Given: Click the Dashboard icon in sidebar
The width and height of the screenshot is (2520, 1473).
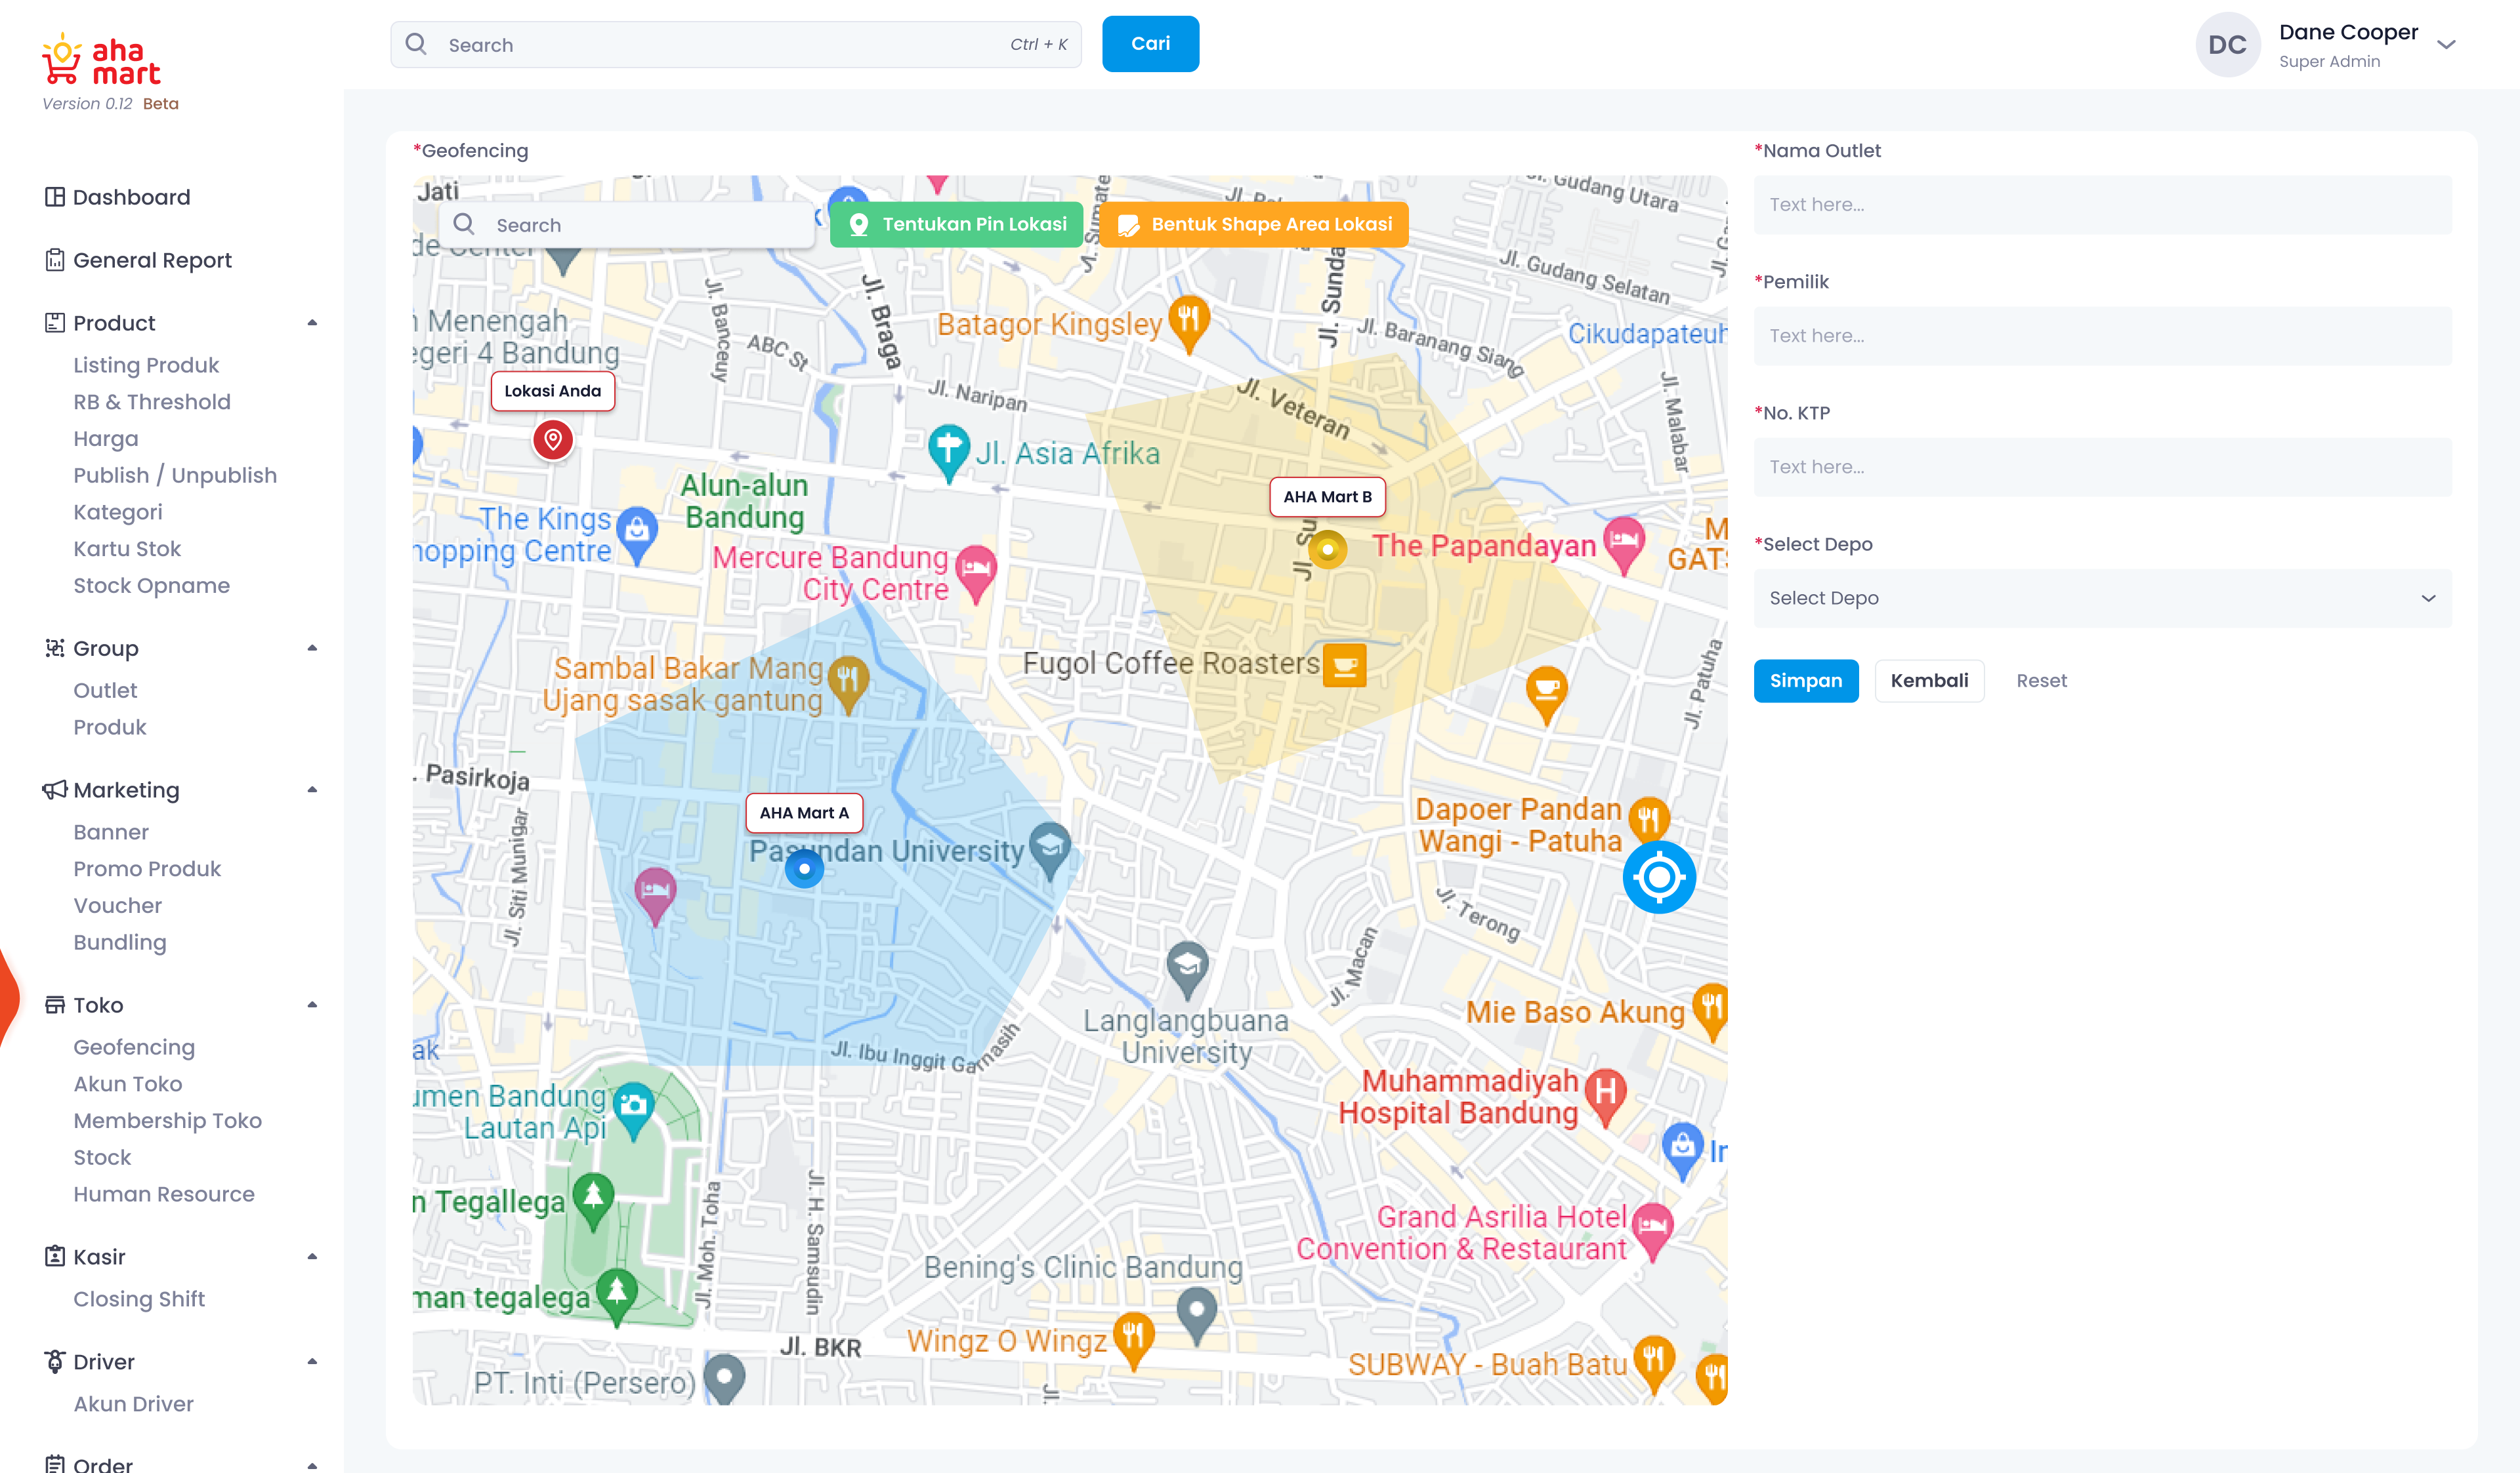Looking at the screenshot, I should click(x=55, y=197).
